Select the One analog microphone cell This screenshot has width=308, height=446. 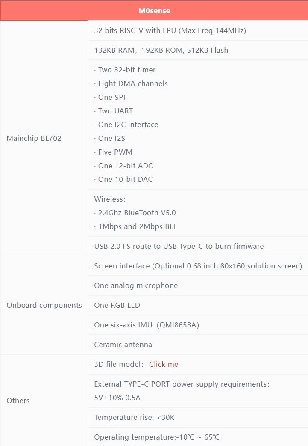point(136,285)
